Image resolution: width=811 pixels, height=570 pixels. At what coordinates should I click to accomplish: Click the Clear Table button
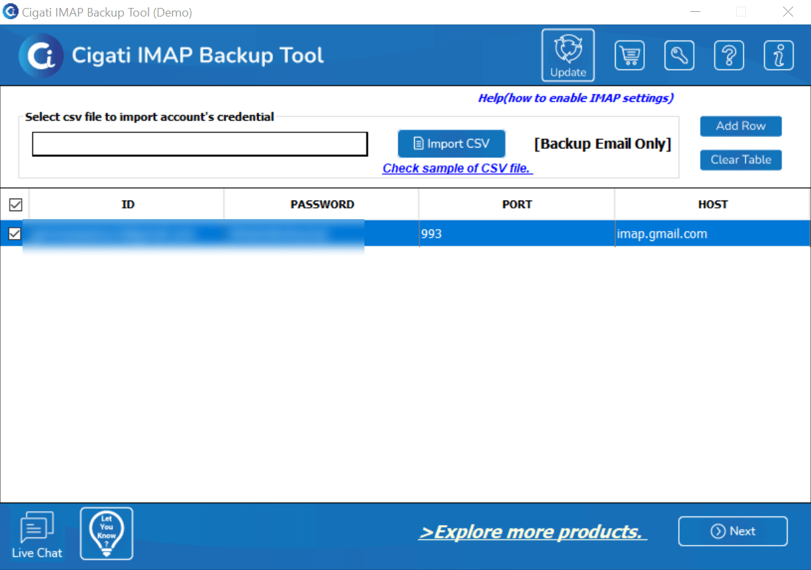741,160
